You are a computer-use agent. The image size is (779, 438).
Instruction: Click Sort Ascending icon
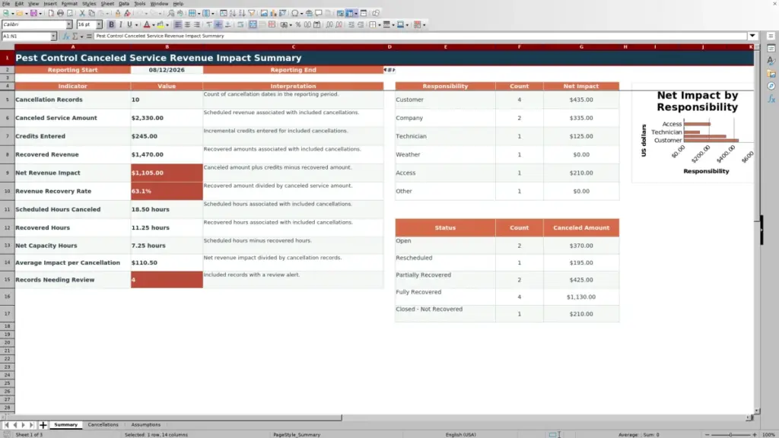tap(233, 14)
